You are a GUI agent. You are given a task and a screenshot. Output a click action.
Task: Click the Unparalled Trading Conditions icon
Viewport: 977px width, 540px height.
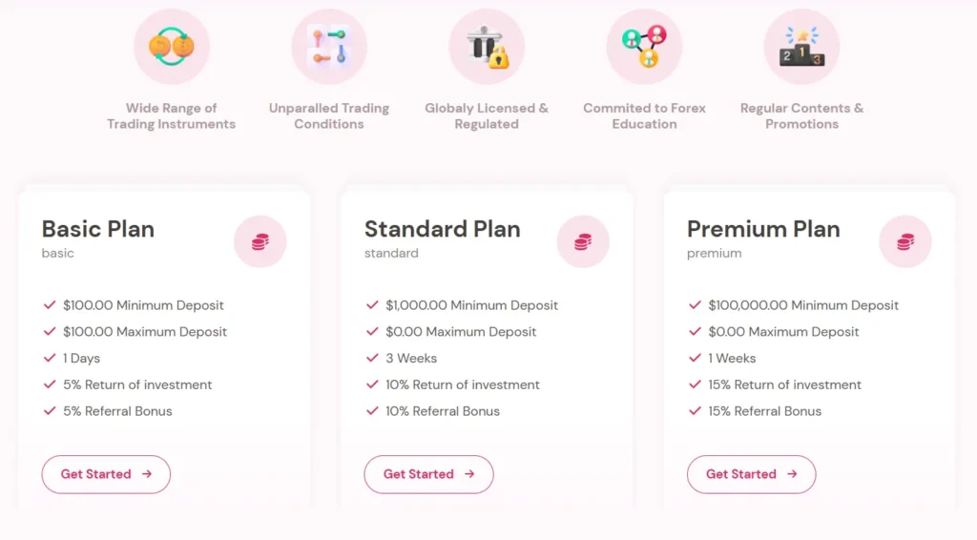tap(329, 46)
